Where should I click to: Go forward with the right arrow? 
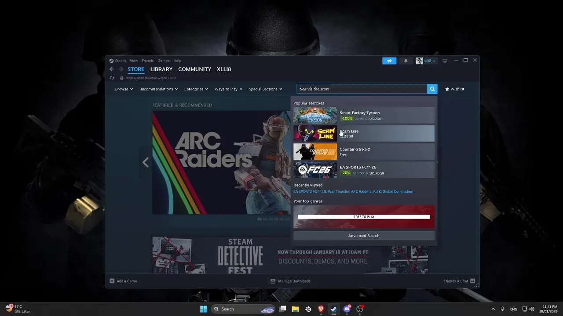click(x=121, y=69)
